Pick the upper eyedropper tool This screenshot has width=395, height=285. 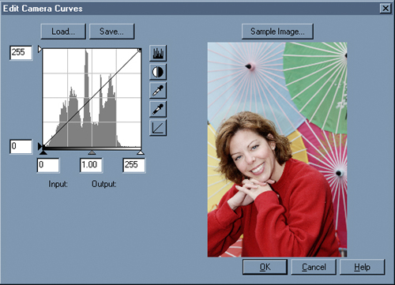pyautogui.click(x=158, y=90)
